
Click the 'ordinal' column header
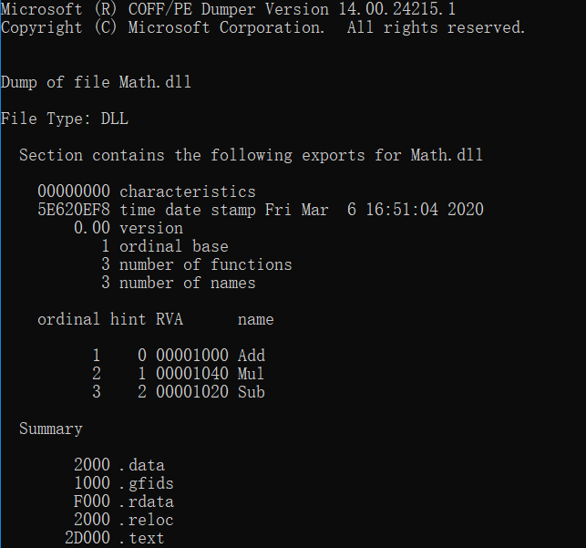point(68,320)
